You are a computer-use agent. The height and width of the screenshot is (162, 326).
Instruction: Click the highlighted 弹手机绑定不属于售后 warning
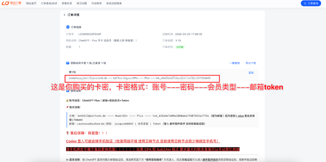click(x=153, y=149)
